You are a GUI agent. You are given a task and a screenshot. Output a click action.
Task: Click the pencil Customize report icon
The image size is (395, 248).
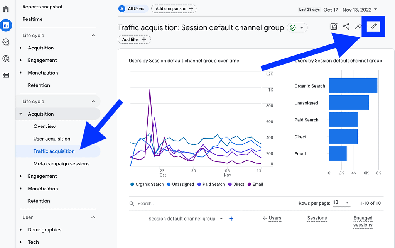tap(373, 27)
